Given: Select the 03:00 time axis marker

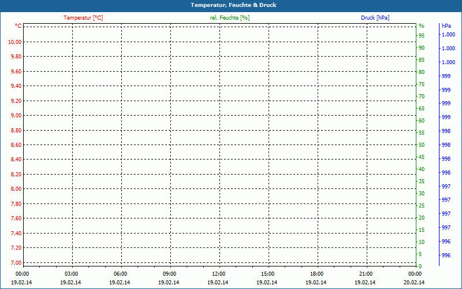Looking at the screenshot, I should 71,274.
